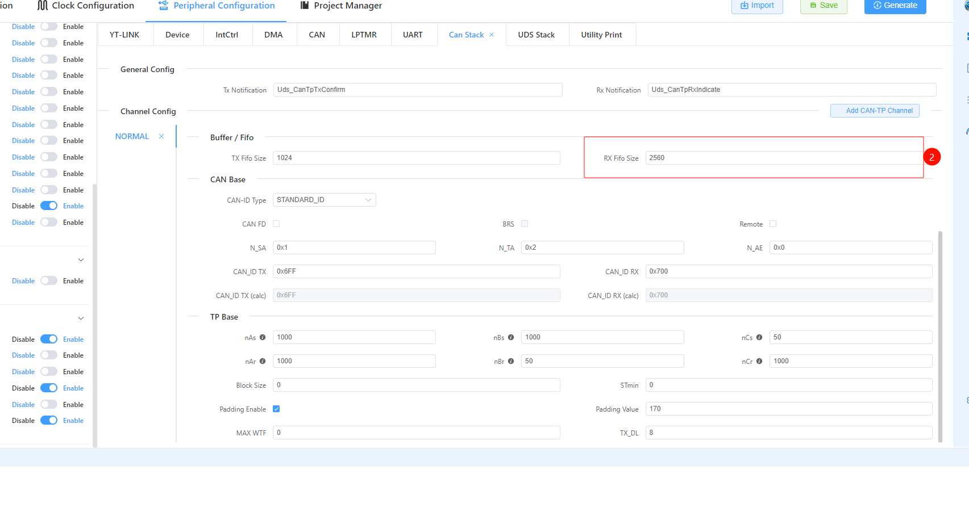The image size is (969, 524).
Task: Open the CAN-ID Type dropdown
Action: coord(324,200)
